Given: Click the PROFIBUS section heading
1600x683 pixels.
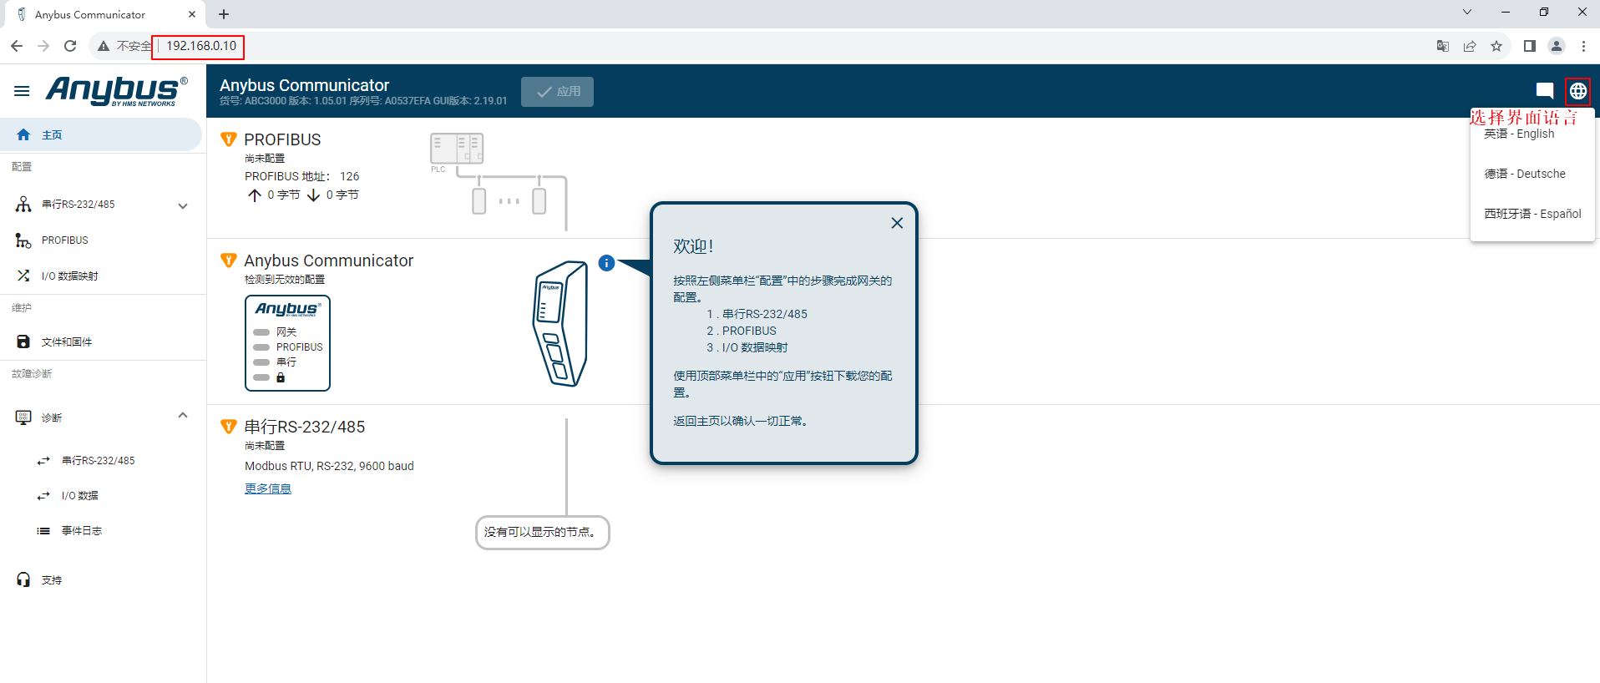Looking at the screenshot, I should 282,139.
